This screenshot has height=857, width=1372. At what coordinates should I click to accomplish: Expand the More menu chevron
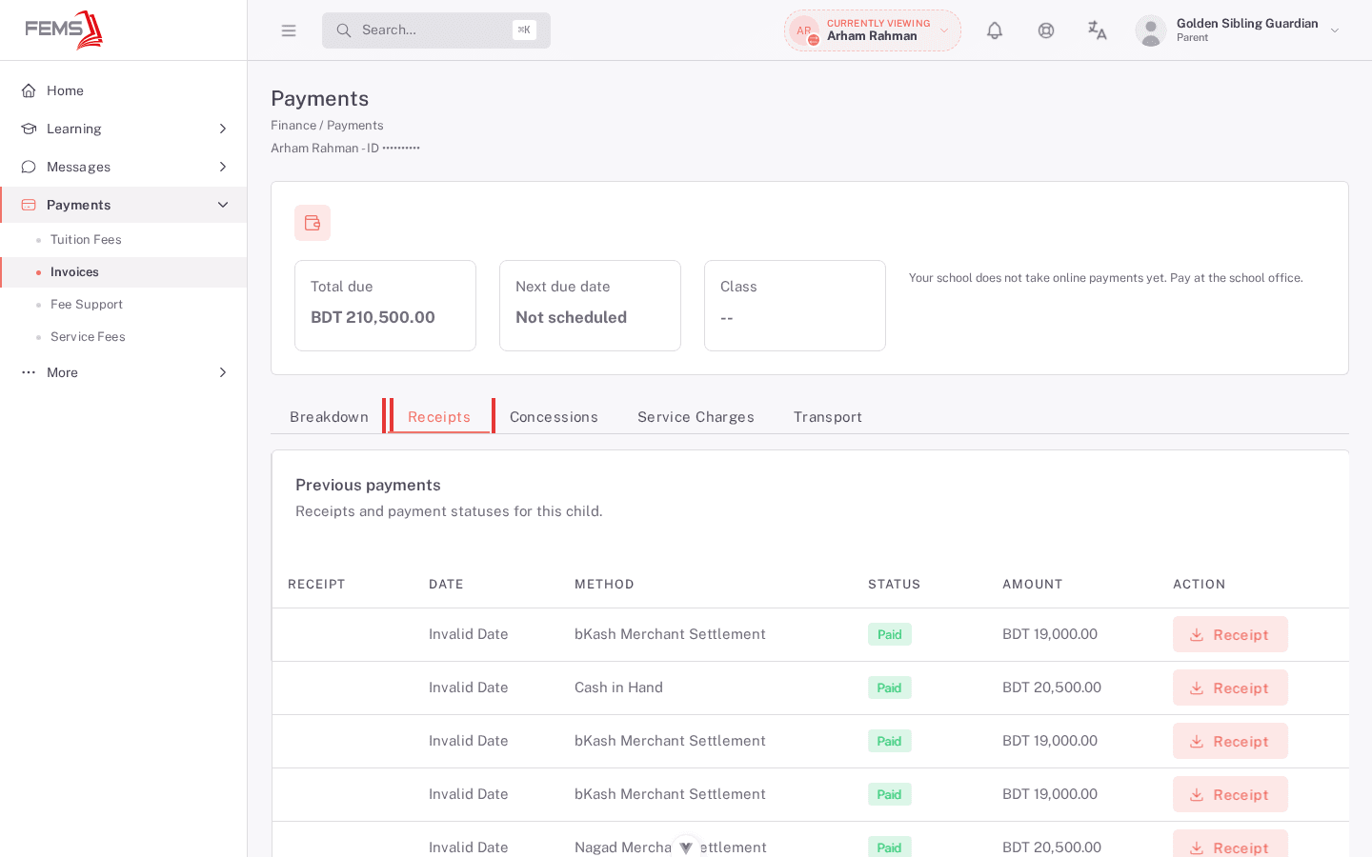pyautogui.click(x=223, y=372)
